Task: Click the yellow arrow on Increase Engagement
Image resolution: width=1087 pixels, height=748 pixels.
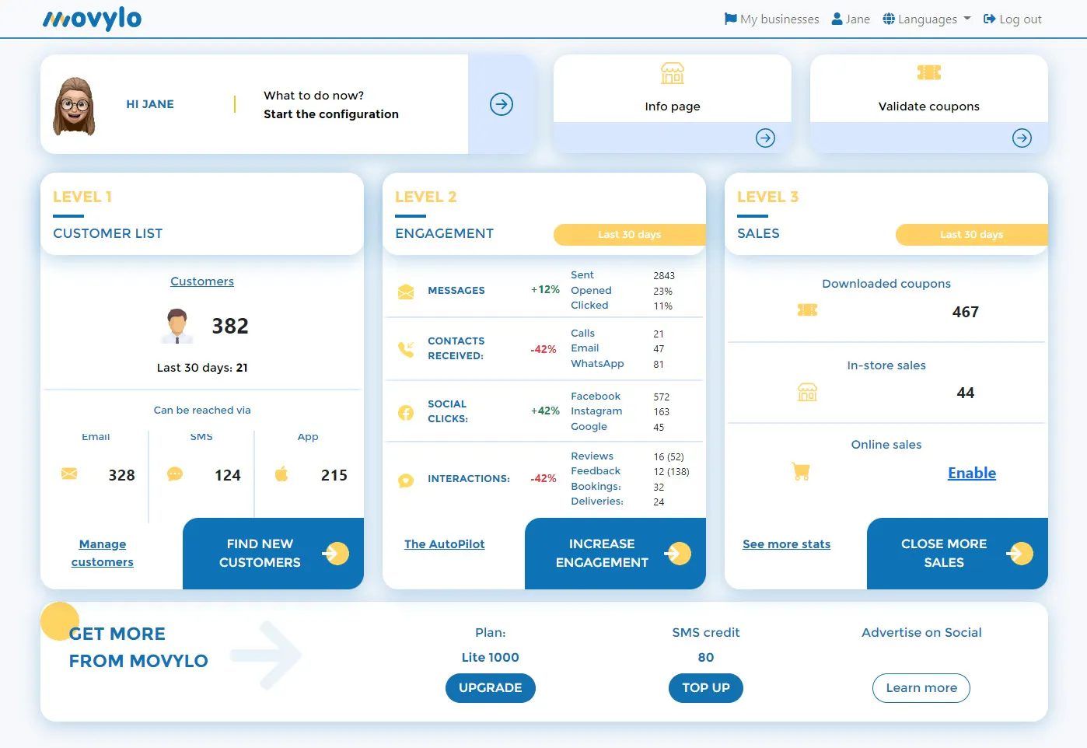Action: pos(677,554)
